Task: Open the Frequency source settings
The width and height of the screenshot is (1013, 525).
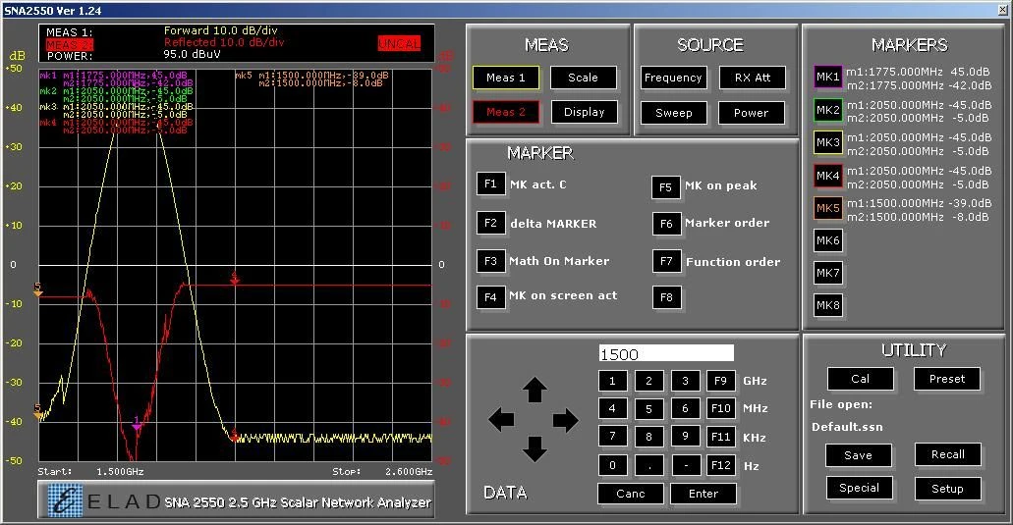Action: (x=673, y=78)
